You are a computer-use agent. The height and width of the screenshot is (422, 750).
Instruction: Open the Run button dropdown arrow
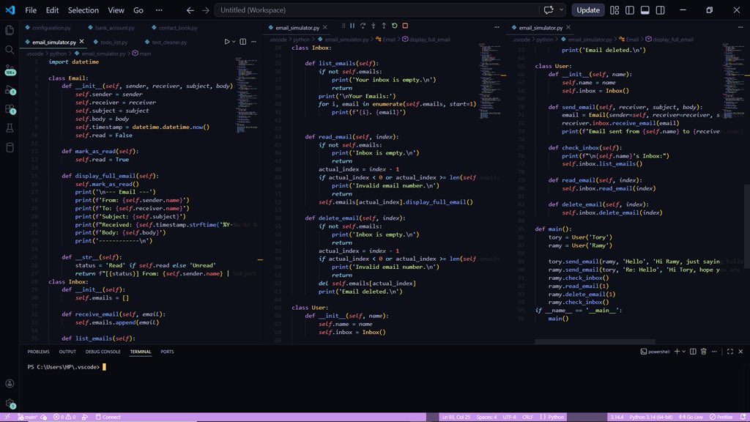(x=234, y=42)
